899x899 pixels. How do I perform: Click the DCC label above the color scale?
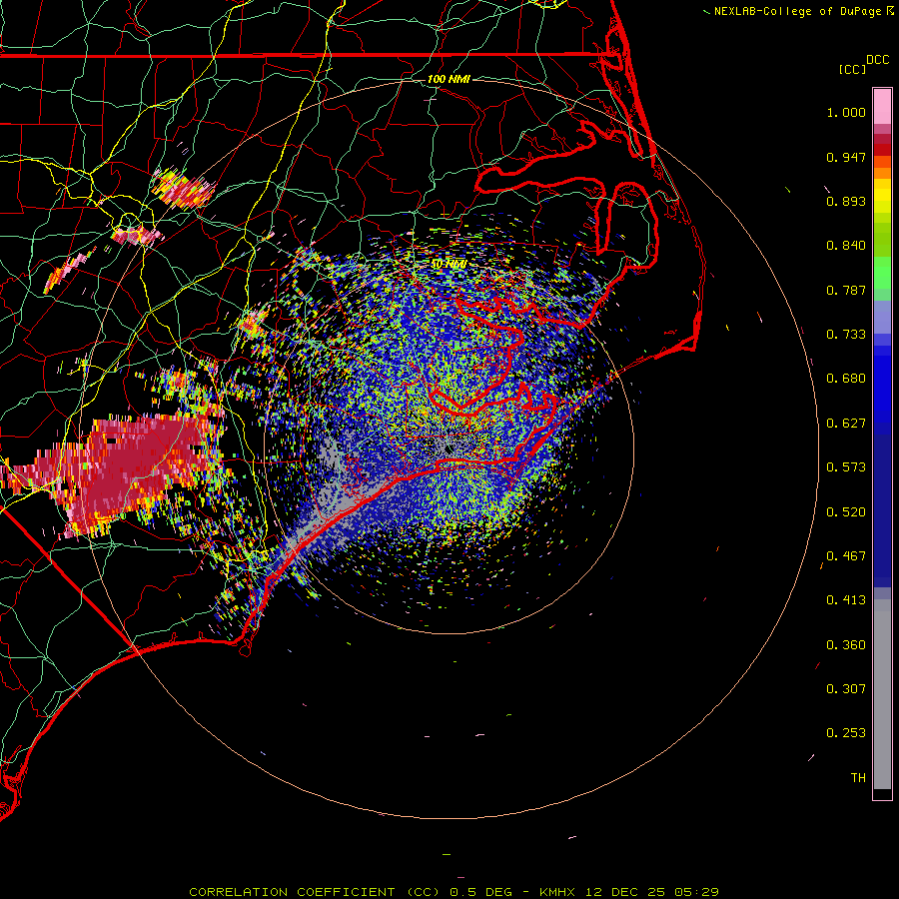(x=877, y=60)
